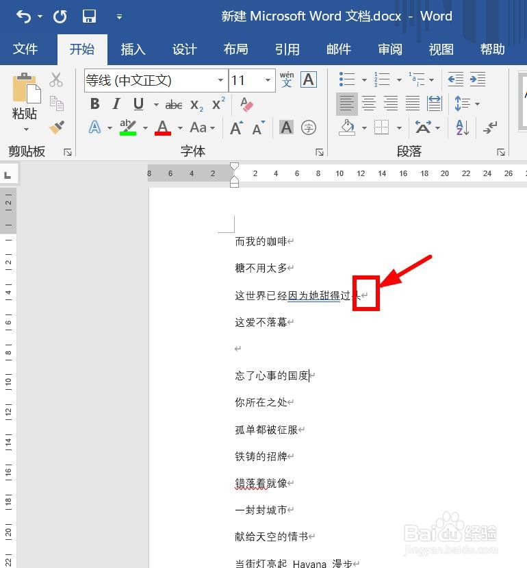Open the 字体 dialog launcher

point(319,152)
